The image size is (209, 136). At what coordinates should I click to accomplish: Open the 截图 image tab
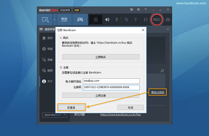click(x=48, y=71)
